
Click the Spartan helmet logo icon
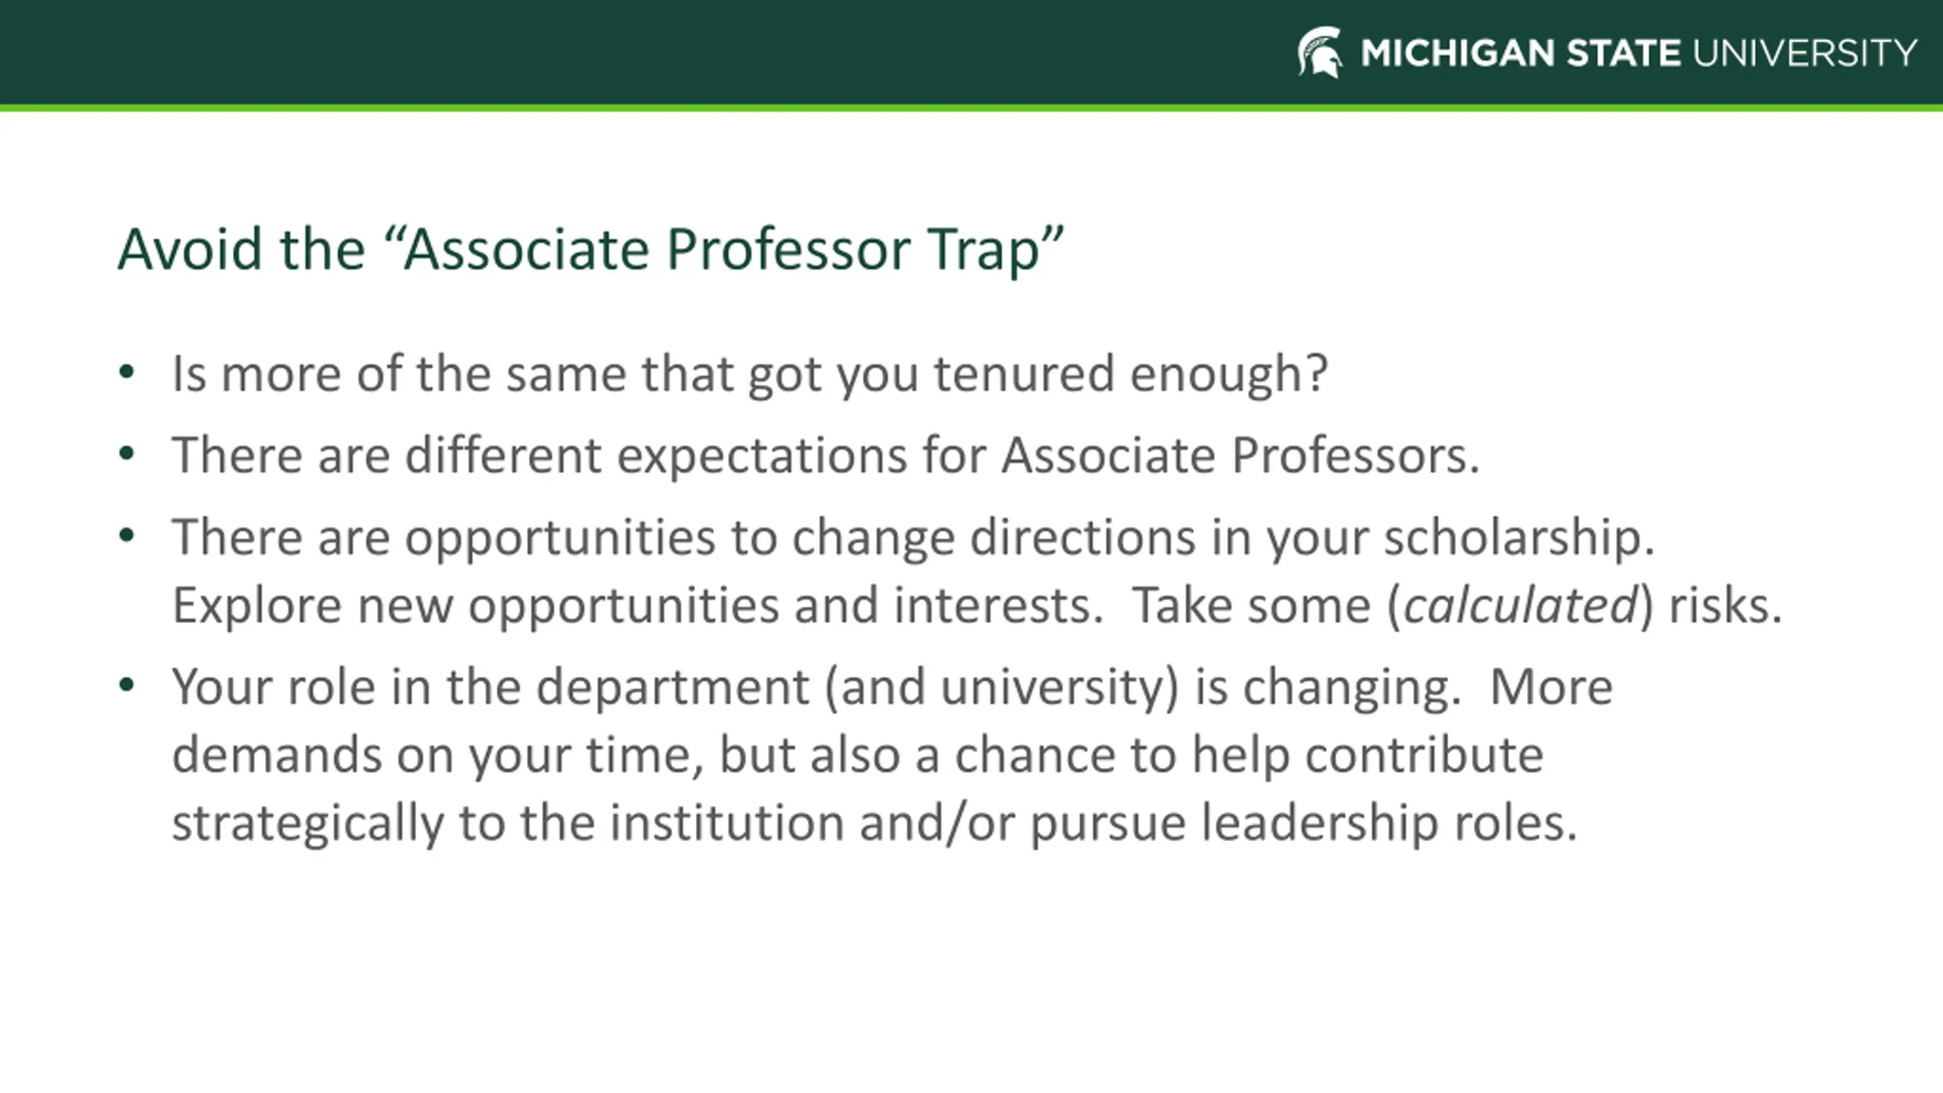click(1320, 52)
